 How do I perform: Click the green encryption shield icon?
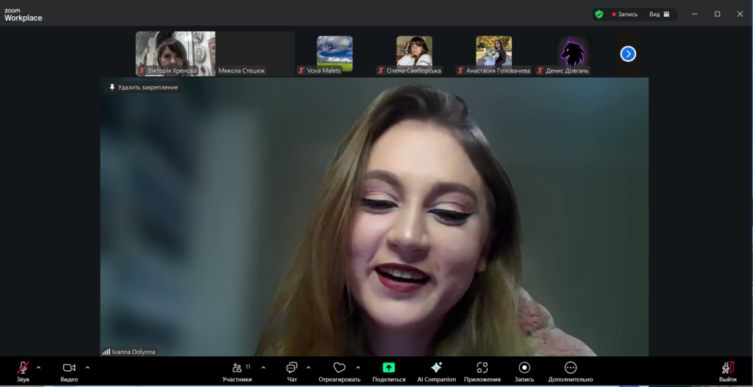599,14
